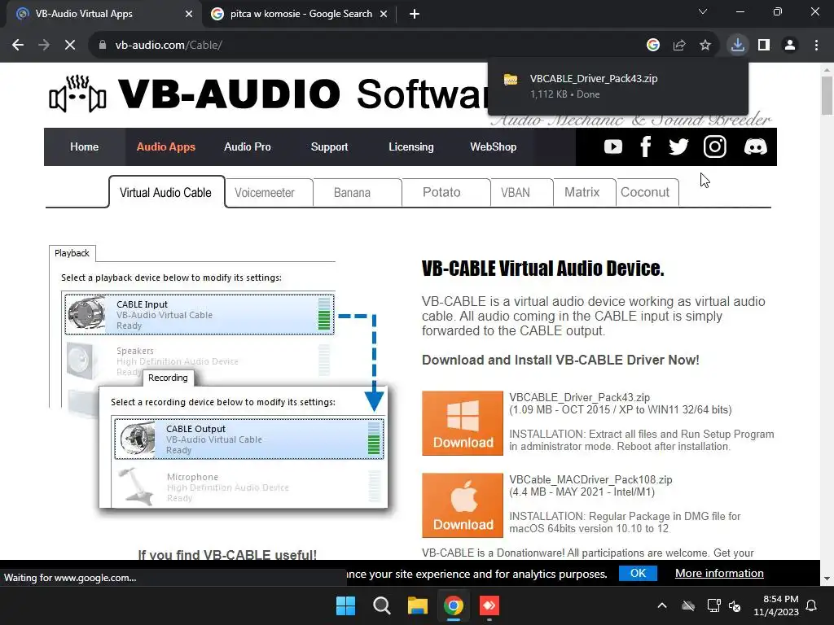Viewport: 834px width, 625px height.
Task: Open the Home menu item
Action: coord(84,146)
